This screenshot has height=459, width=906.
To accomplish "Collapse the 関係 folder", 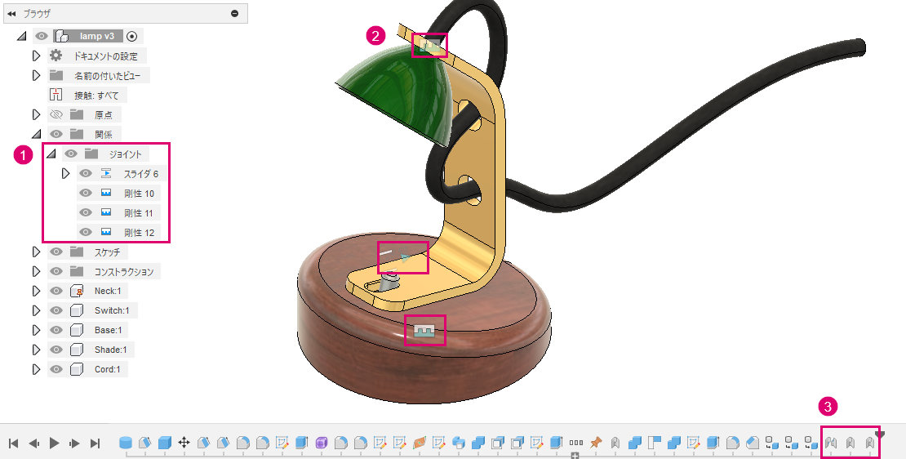I will click(x=36, y=134).
